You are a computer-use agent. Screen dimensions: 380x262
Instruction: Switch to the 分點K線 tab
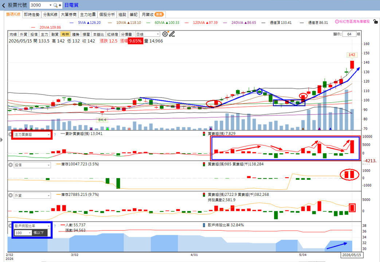[50, 15]
